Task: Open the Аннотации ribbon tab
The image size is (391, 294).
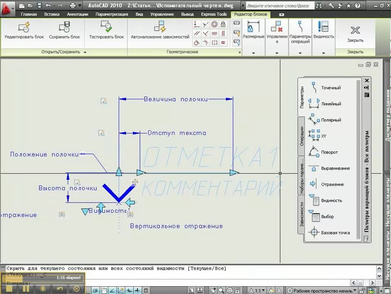Action: [78, 14]
